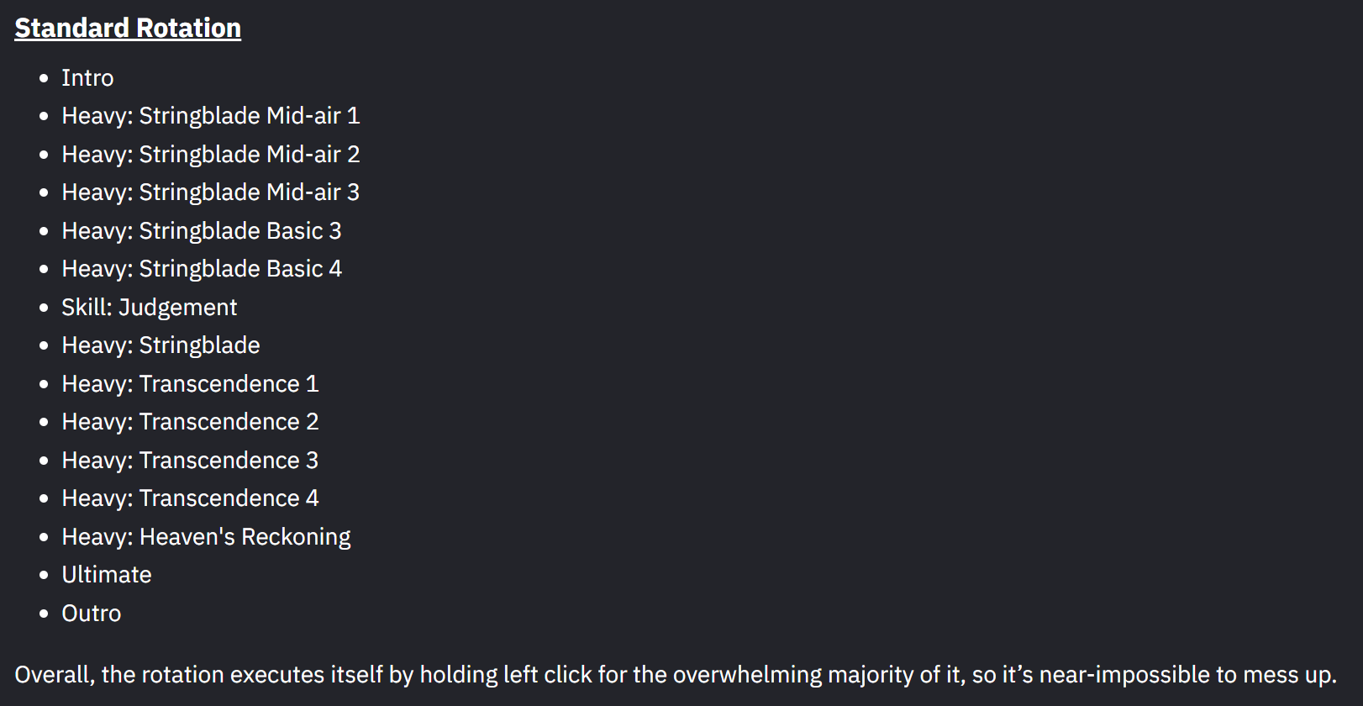Click the Skill: Judgement item
1363x706 pixels.
coord(150,307)
